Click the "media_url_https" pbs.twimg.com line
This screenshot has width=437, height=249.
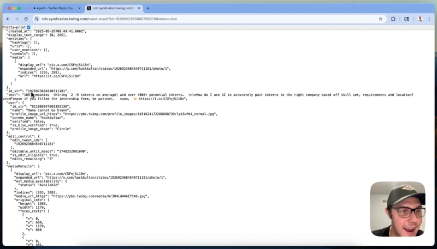[81, 196]
